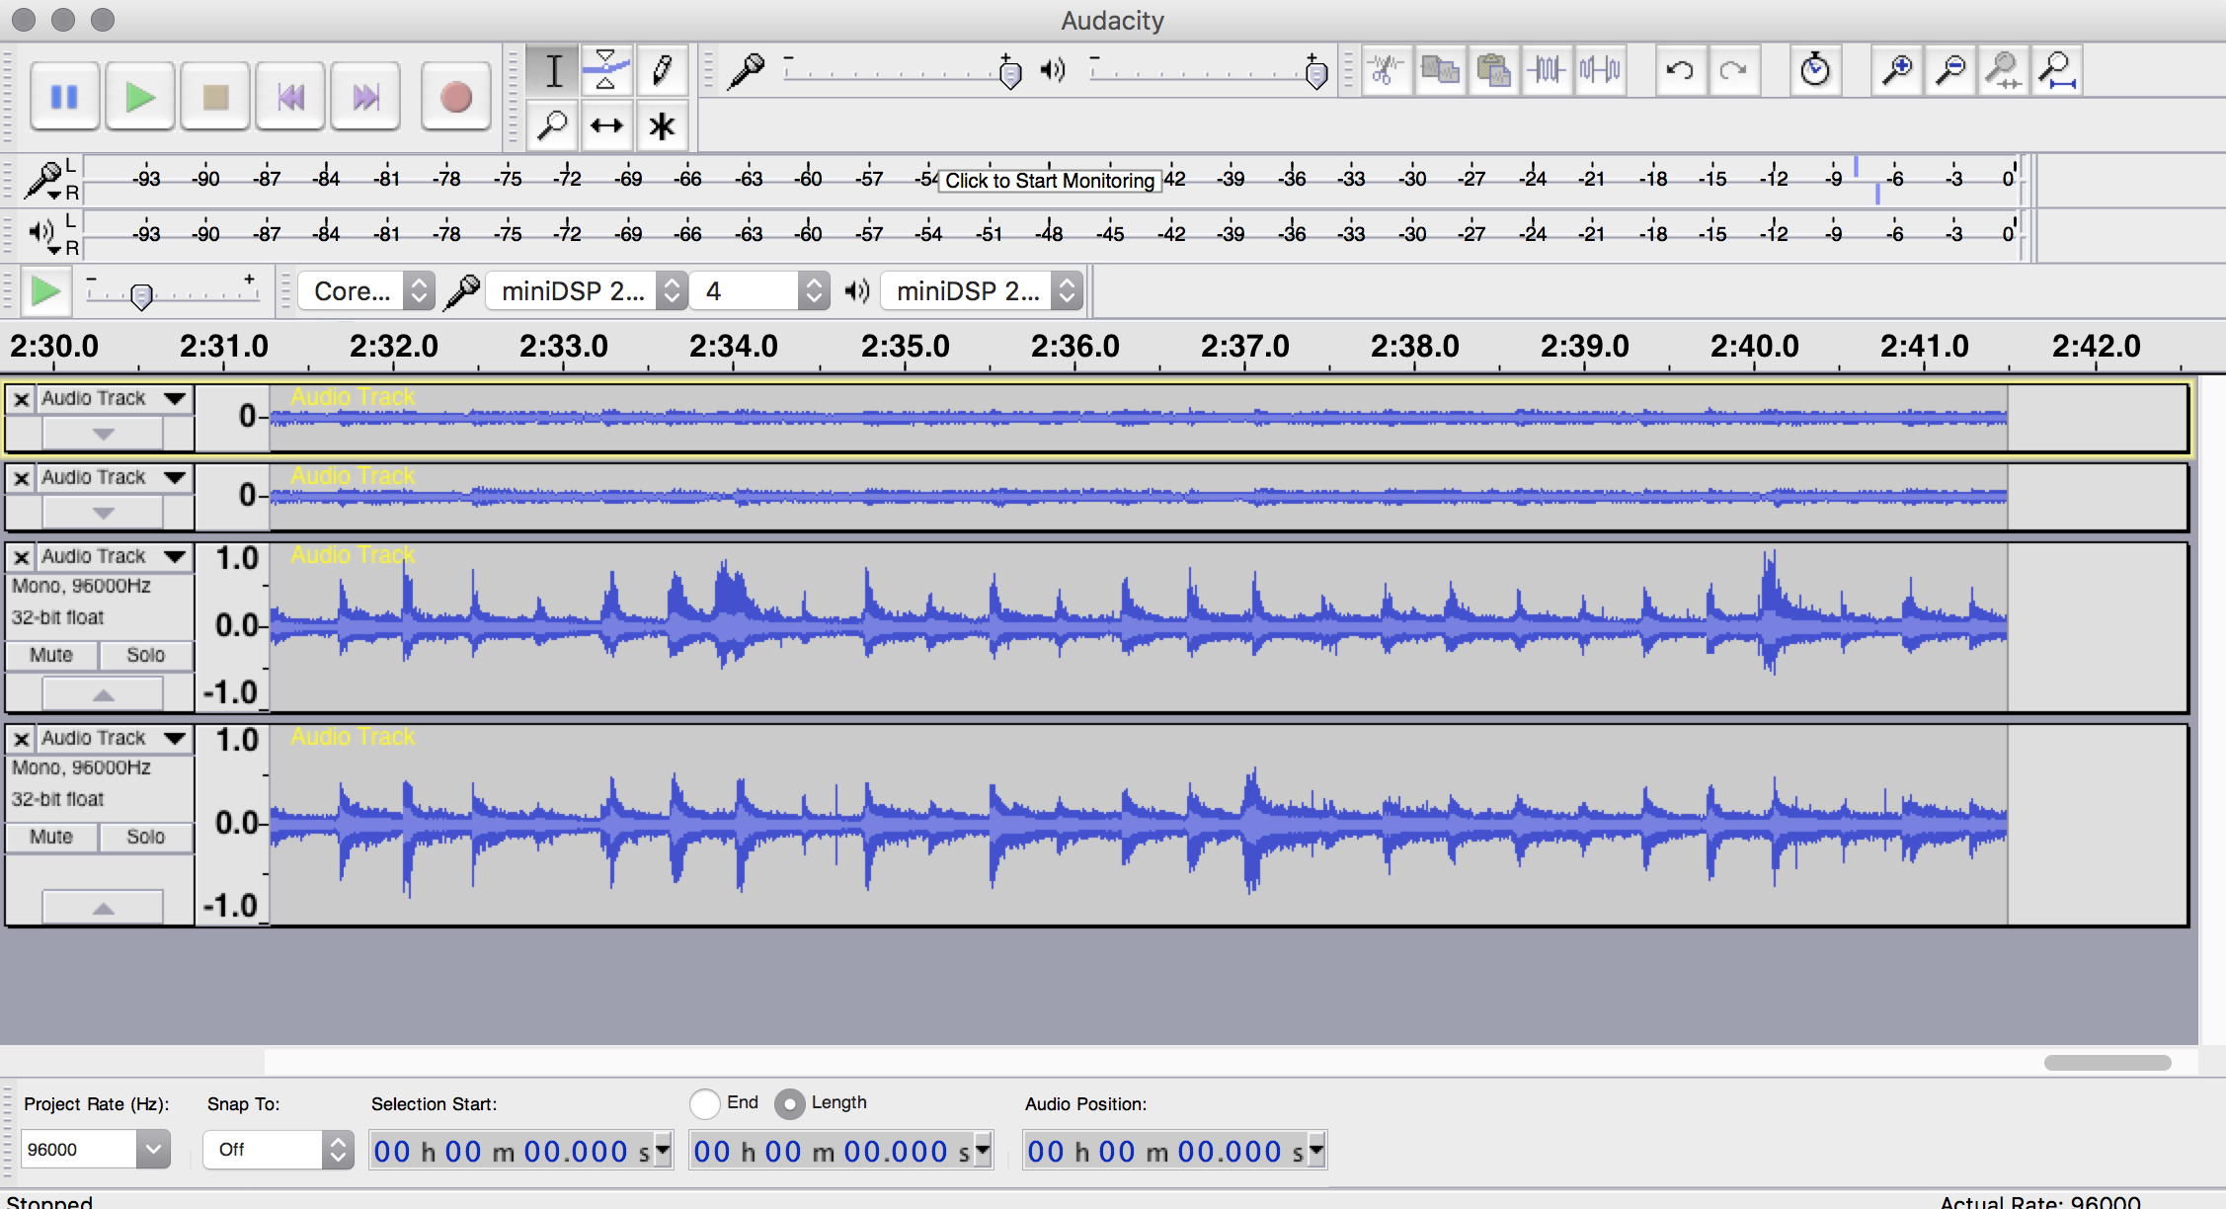
Task: Open the third Audio Track name menu
Action: click(114, 556)
